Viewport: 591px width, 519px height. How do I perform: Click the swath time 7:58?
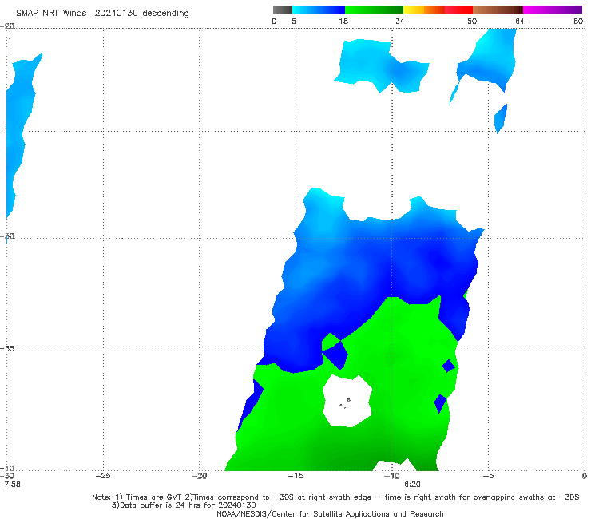[12, 485]
